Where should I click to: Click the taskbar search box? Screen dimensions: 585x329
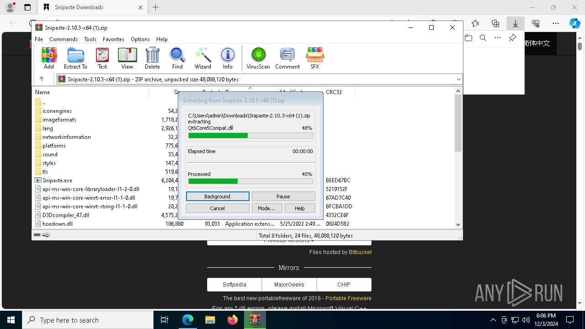click(x=88, y=320)
